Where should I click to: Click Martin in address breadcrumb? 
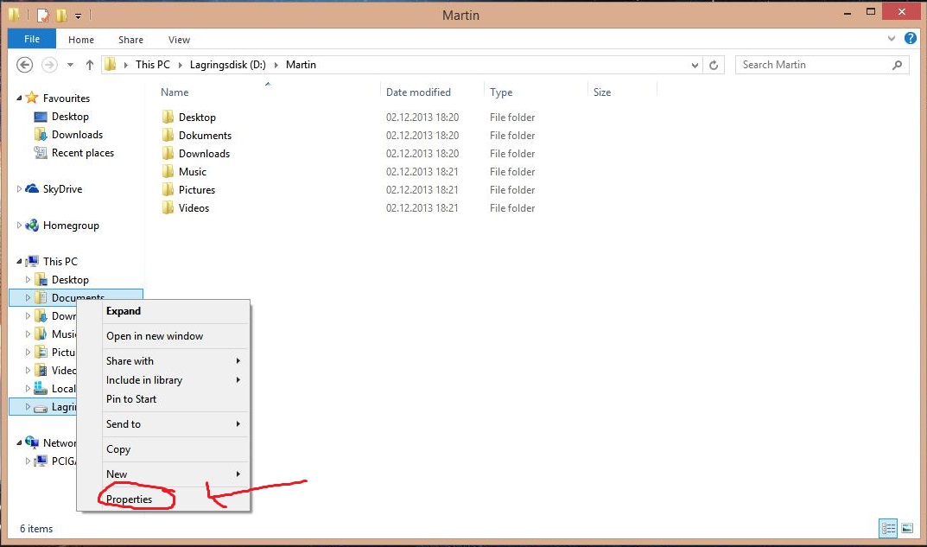tap(301, 65)
